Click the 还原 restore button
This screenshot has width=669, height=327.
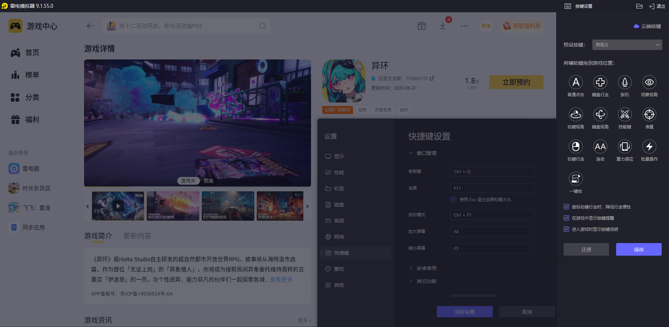586,249
